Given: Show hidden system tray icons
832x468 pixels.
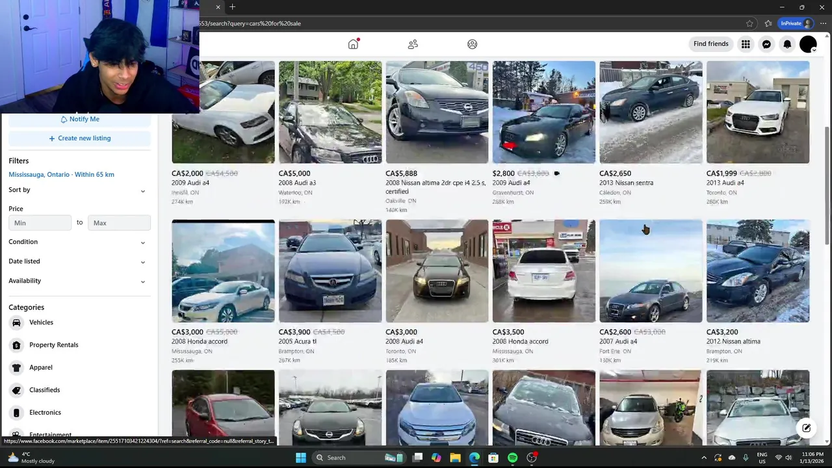Looking at the screenshot, I should coord(703,458).
